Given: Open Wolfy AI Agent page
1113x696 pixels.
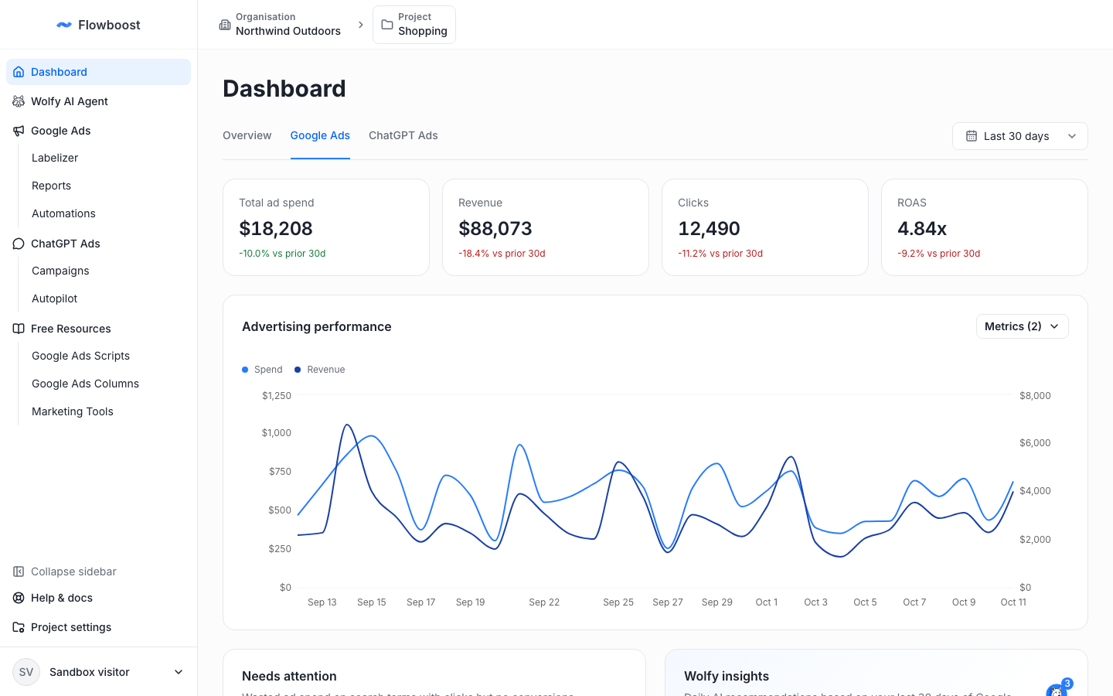Looking at the screenshot, I should pos(99,101).
